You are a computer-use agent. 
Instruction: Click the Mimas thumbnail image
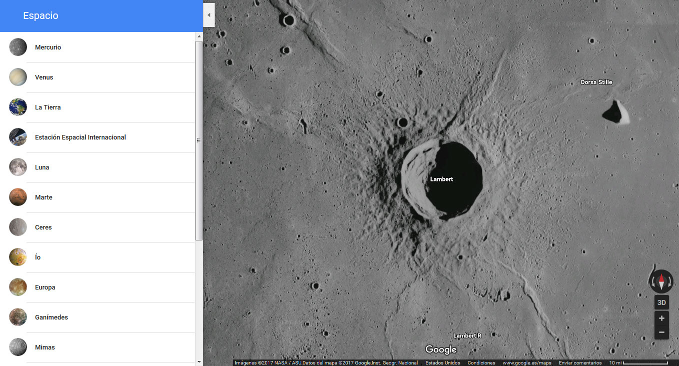click(18, 347)
